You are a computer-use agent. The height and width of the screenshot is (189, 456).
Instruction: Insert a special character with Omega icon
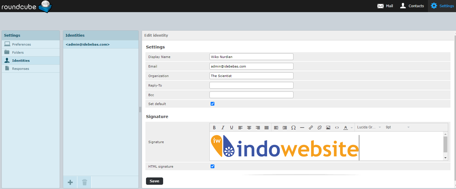(293, 128)
